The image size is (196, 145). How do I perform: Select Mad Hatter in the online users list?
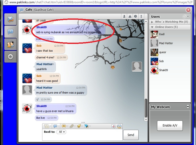tap(166, 43)
